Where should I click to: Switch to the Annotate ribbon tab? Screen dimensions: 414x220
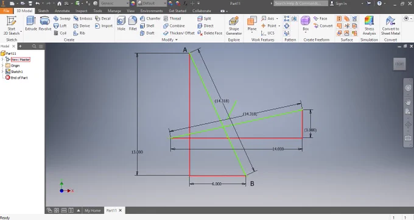(62, 11)
